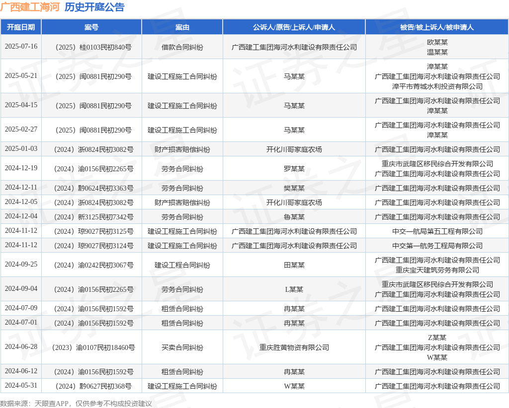The height and width of the screenshot is (408, 509).
Task: Click 财产损害赔偿纠纷 in the 2025-01-03 row
Action: tap(182, 150)
